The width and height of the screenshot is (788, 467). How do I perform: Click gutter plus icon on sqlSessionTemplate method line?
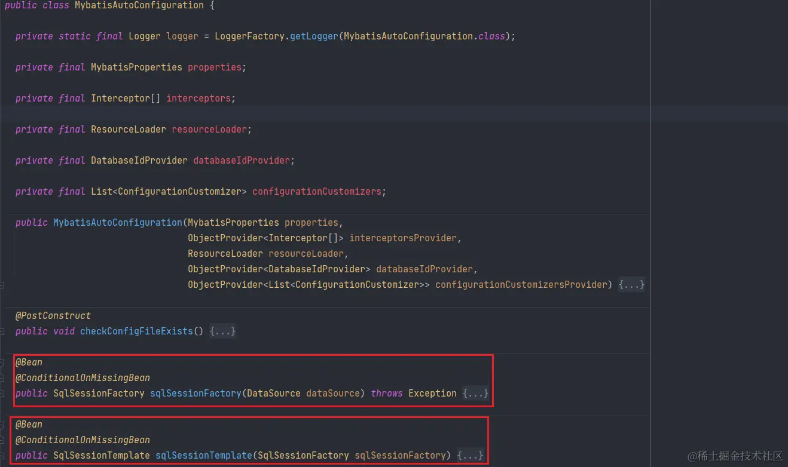click(3, 456)
